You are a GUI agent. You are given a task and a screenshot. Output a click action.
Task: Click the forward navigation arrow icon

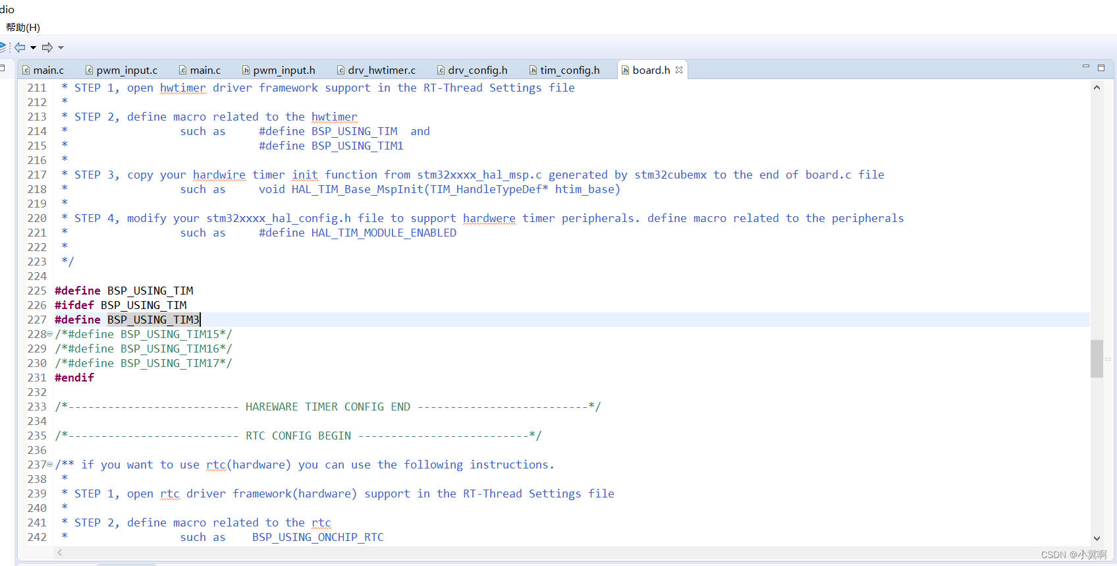click(47, 47)
